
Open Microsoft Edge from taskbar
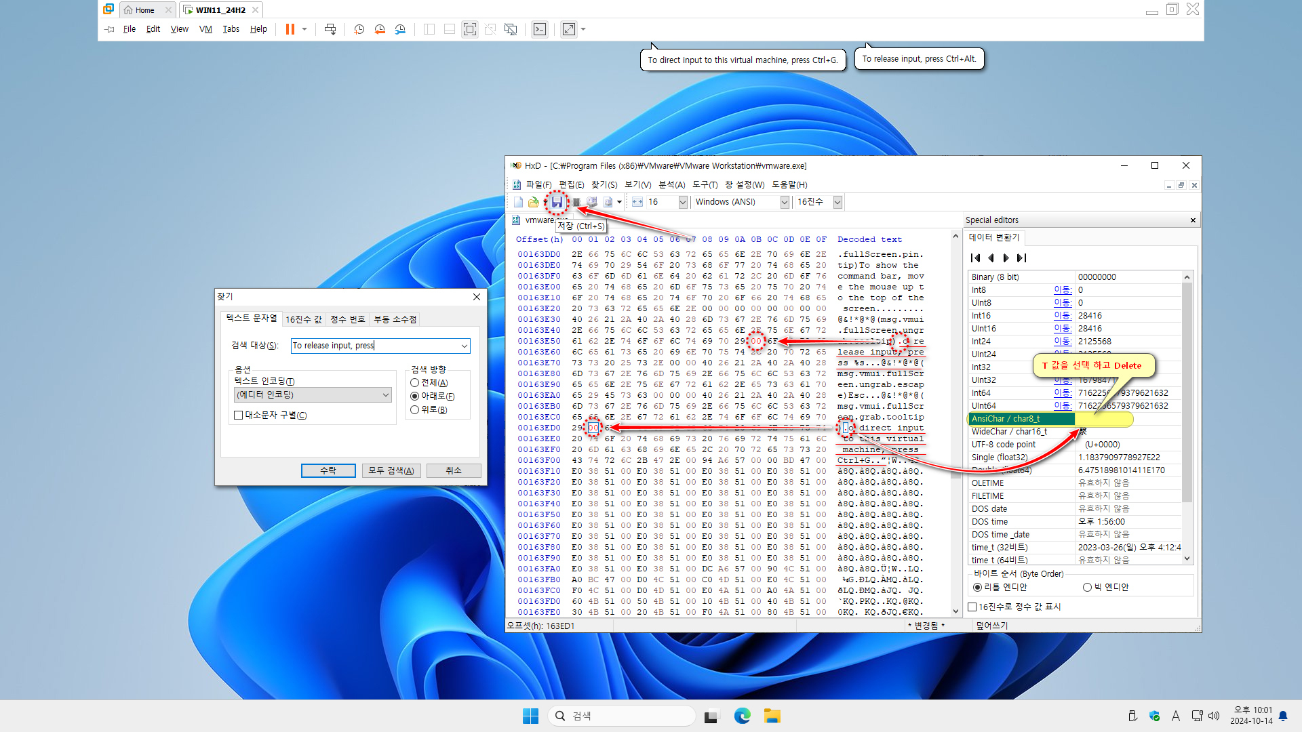point(742,716)
